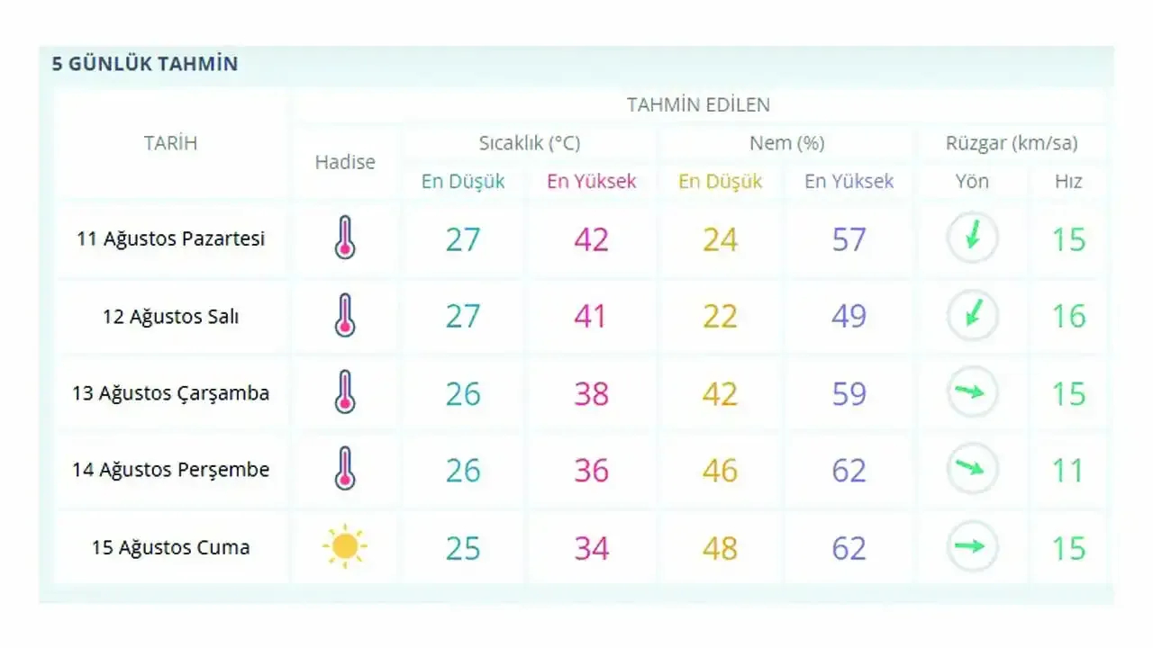This screenshot has height=648, width=1153.
Task: Click the Rüzgar (km/sa) header
Action: pyautogui.click(x=1012, y=143)
